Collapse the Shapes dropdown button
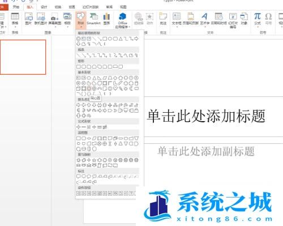Screen dimensions: 283x226 tap(81, 20)
